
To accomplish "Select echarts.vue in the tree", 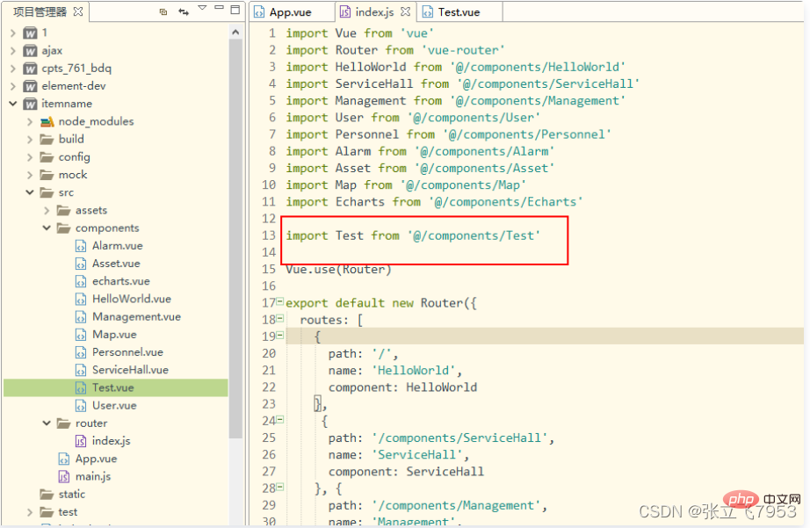I will pos(121,281).
